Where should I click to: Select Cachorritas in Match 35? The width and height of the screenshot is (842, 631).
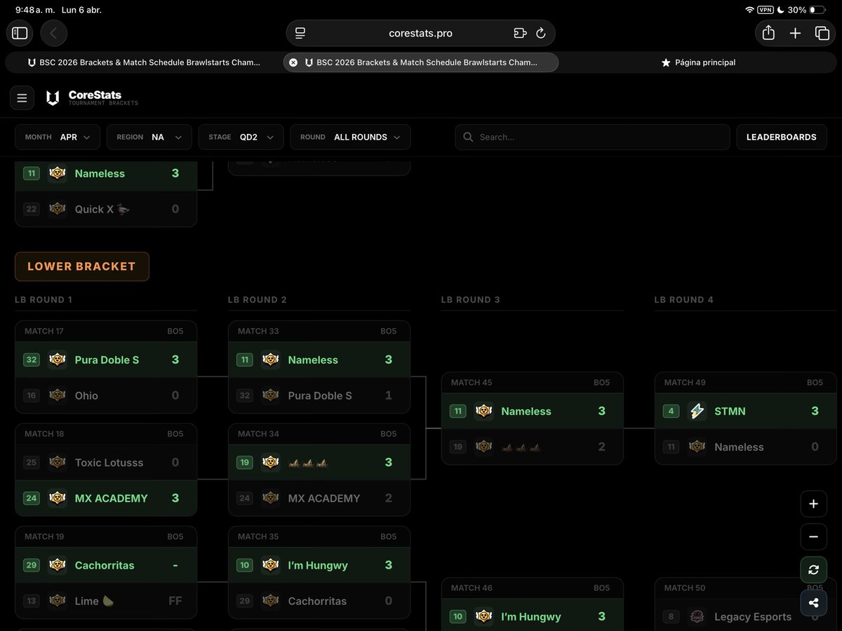(x=319, y=601)
